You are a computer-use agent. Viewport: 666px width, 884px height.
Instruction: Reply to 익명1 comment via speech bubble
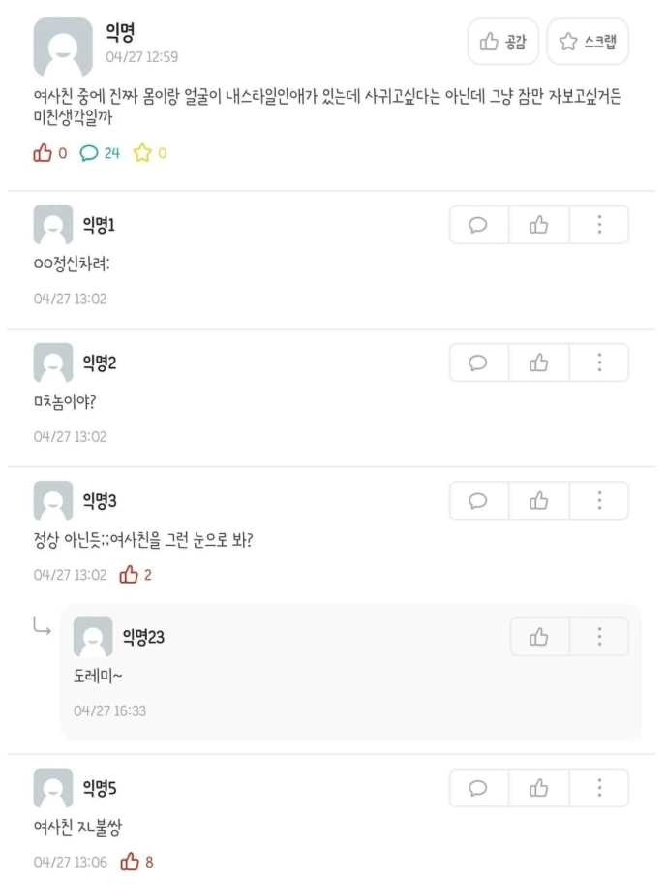pos(478,225)
